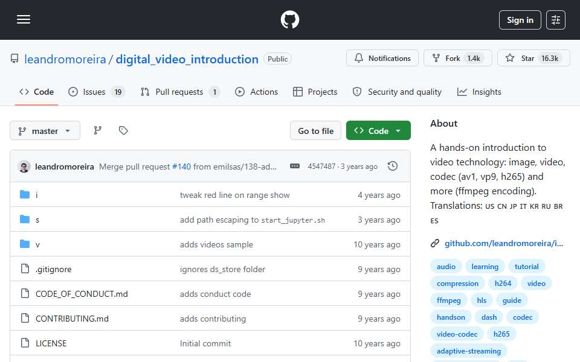Open folder s
Image resolution: width=580 pixels, height=362 pixels.
(x=37, y=220)
